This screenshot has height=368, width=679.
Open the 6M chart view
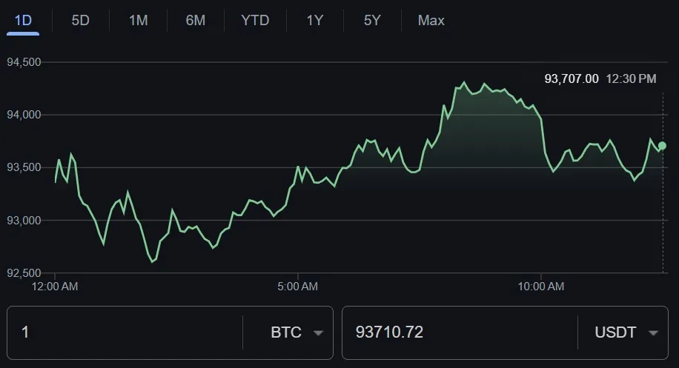click(x=196, y=20)
